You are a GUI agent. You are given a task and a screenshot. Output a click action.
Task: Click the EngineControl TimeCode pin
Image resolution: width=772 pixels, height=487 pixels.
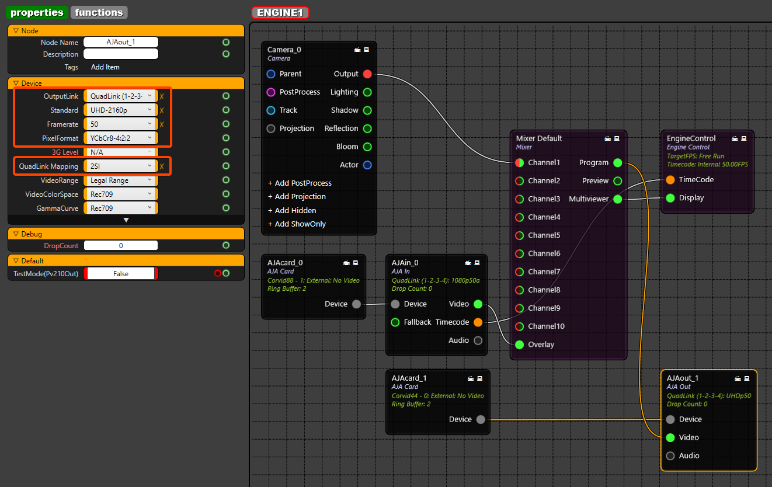point(670,180)
